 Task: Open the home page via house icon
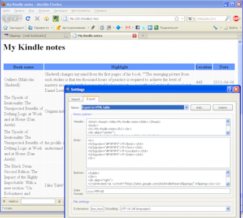(x=46, y=19)
